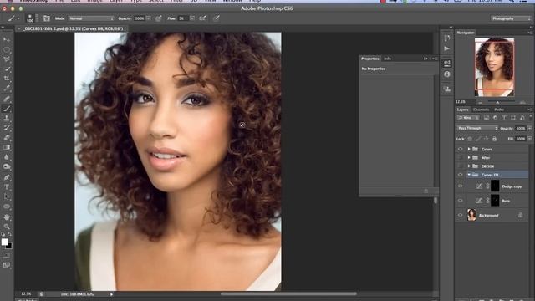Select the Move tool
Image resolution: width=535 pixels, height=301 pixels.
click(x=7, y=39)
